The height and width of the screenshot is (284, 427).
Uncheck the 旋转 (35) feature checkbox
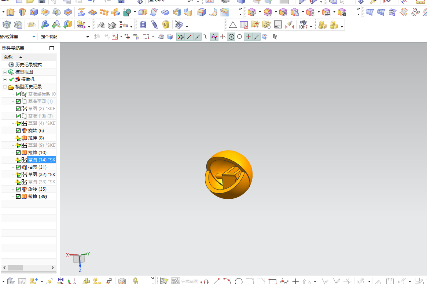pos(18,189)
